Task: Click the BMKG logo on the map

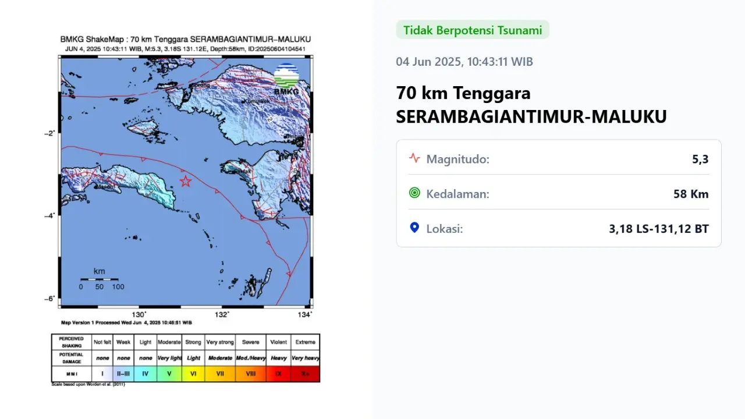Action: 286,80
